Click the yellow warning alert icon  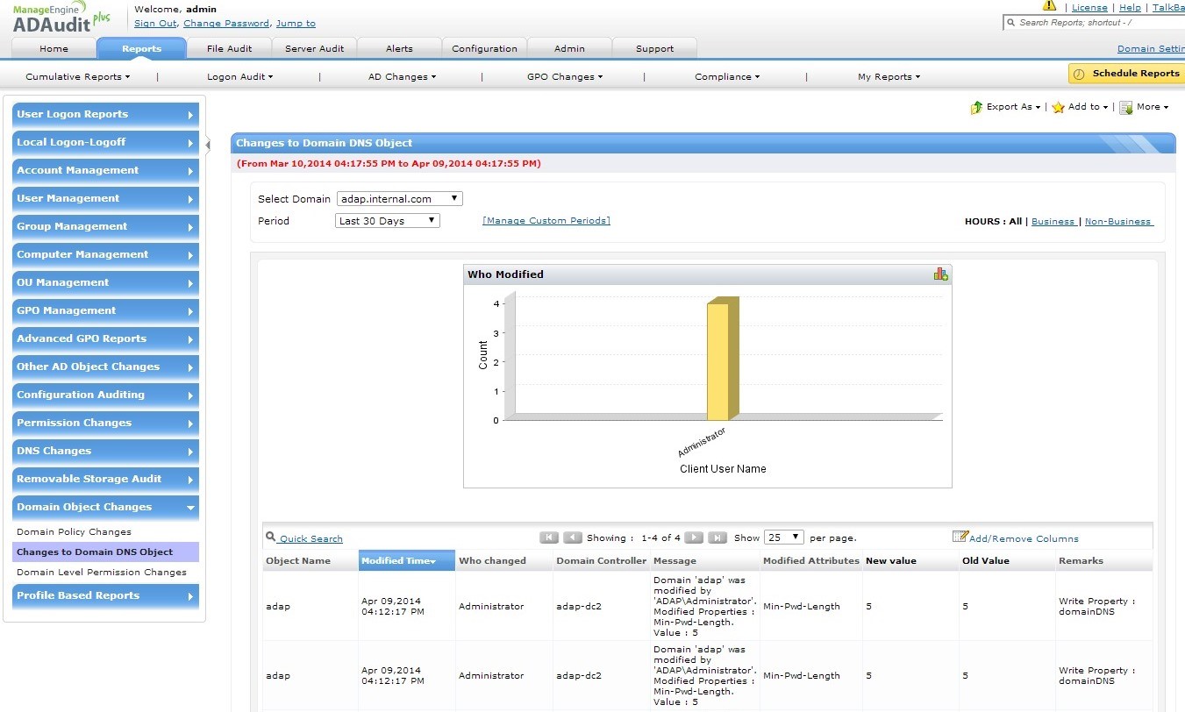[1049, 6]
